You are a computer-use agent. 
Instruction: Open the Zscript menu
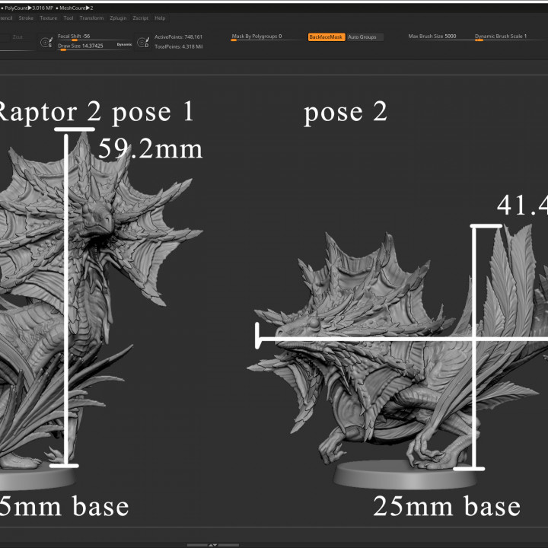click(x=140, y=18)
